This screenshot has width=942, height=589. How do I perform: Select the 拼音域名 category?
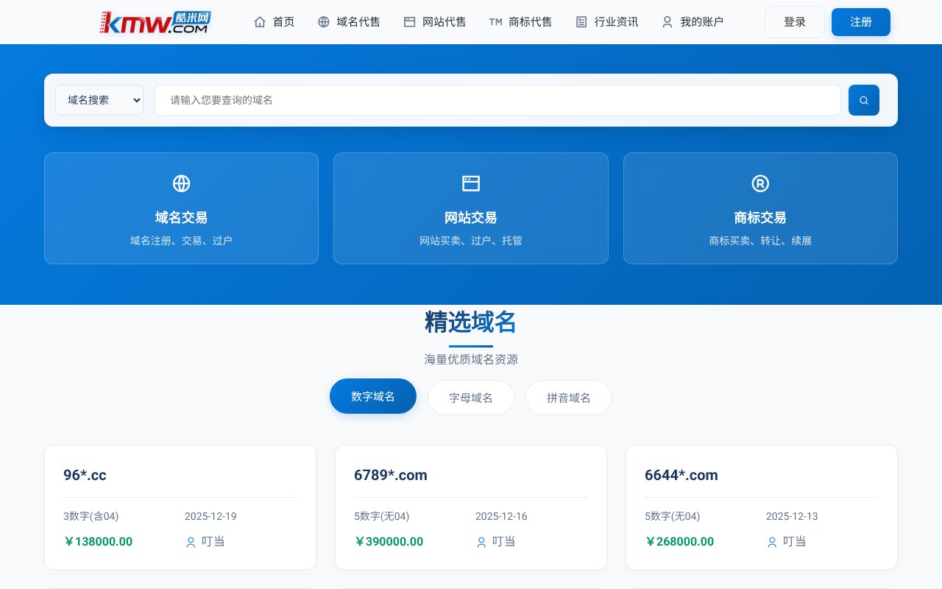[568, 398]
